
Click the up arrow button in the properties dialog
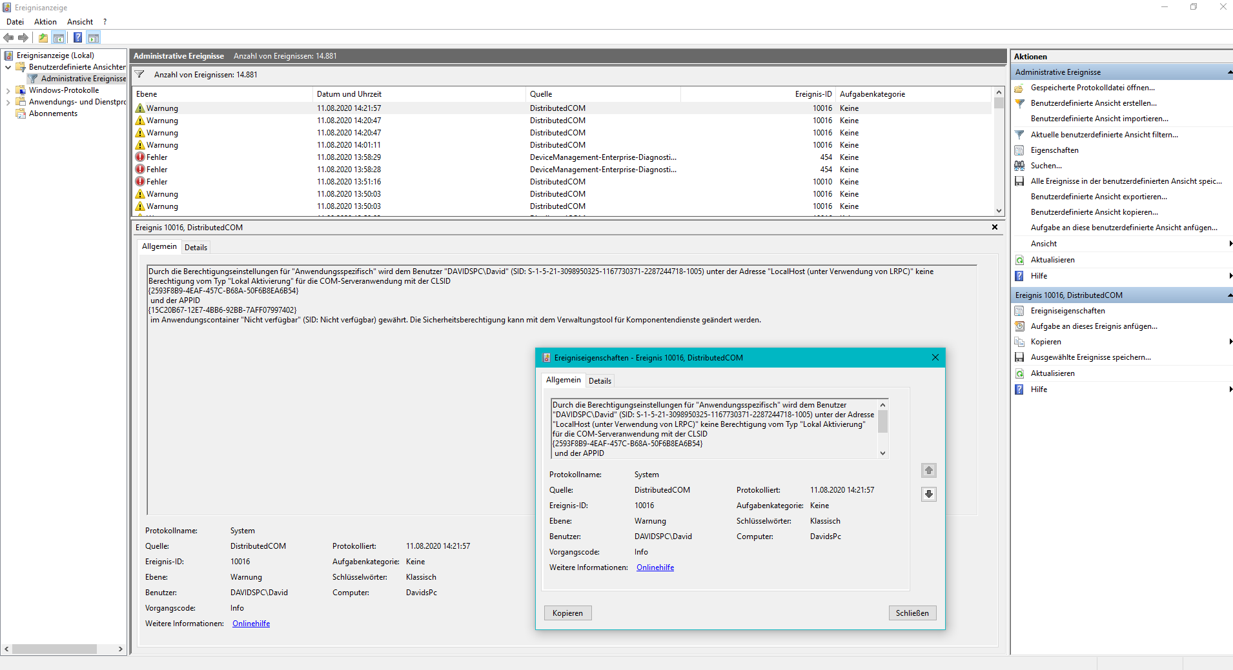pos(928,470)
